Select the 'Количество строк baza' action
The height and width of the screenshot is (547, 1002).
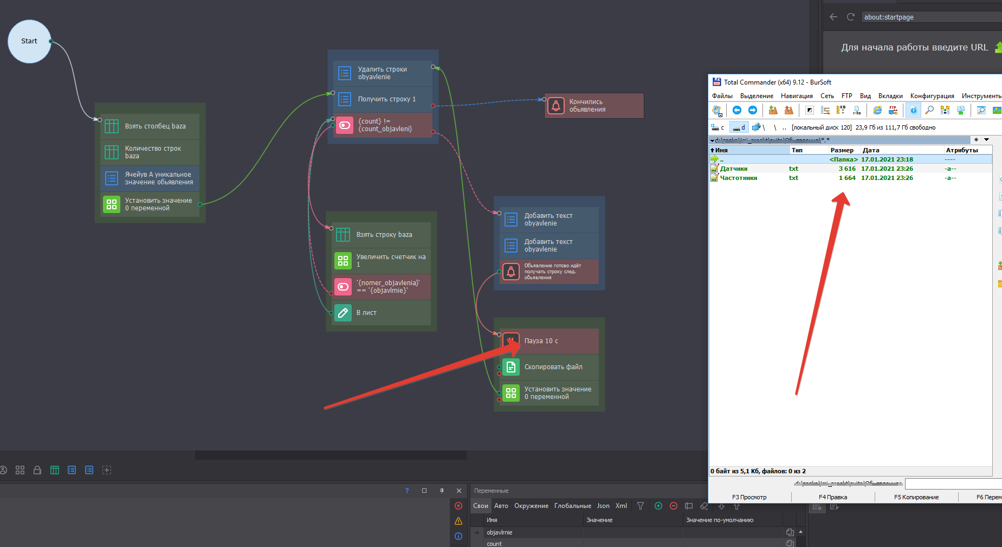pos(150,152)
